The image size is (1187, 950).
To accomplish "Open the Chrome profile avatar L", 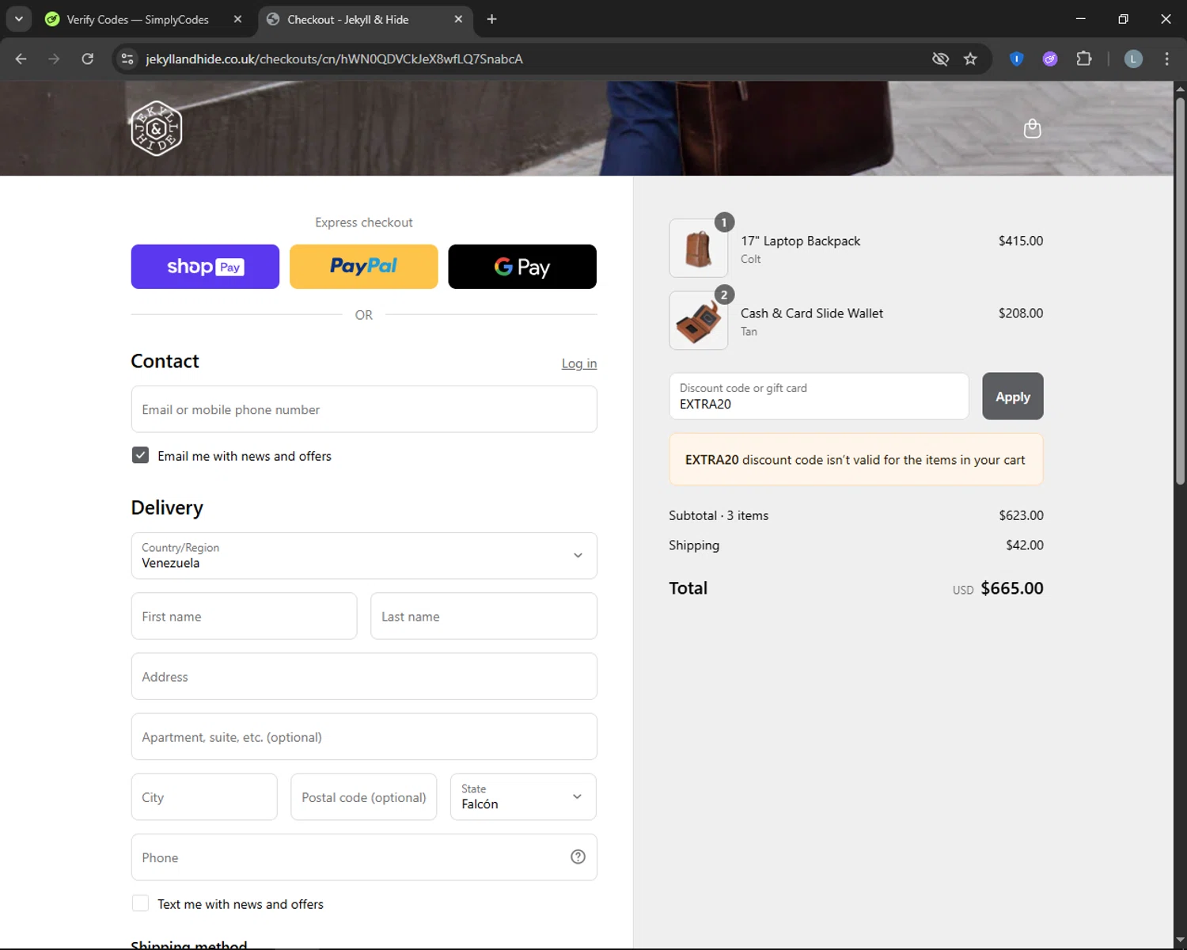I will click(x=1133, y=59).
